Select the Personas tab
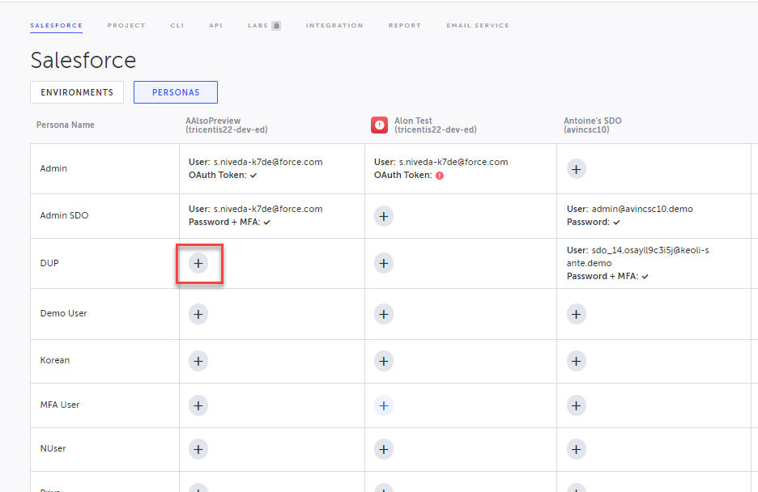758x492 pixels. 176,92
